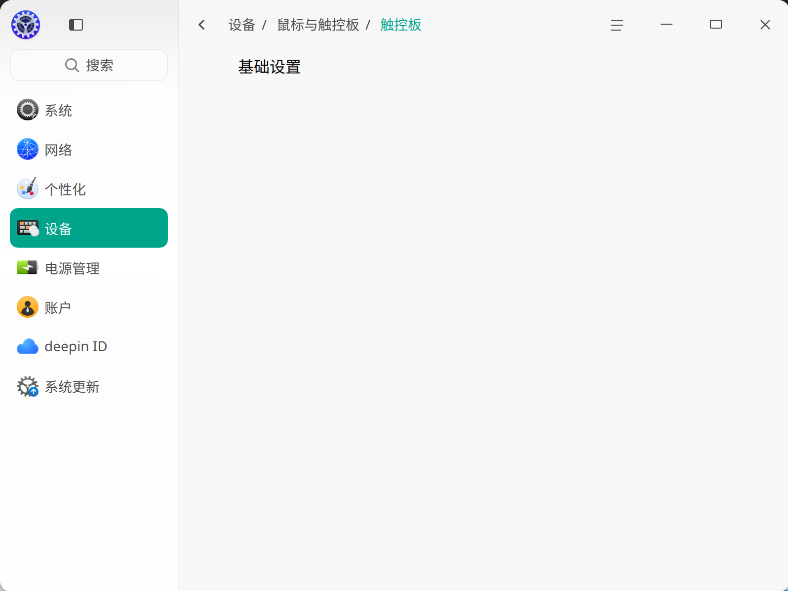The image size is (788, 591).
Task: Click the 账户 user icon
Action: (x=28, y=307)
